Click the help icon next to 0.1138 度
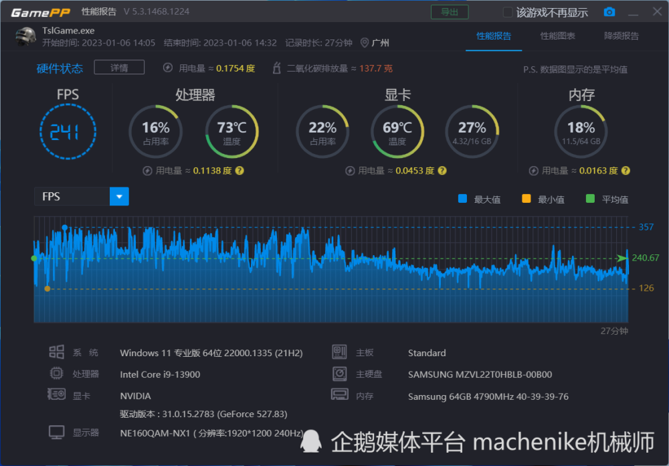 coord(240,171)
